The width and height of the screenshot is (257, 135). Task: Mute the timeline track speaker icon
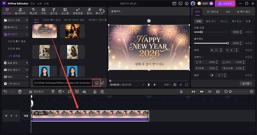(16, 116)
